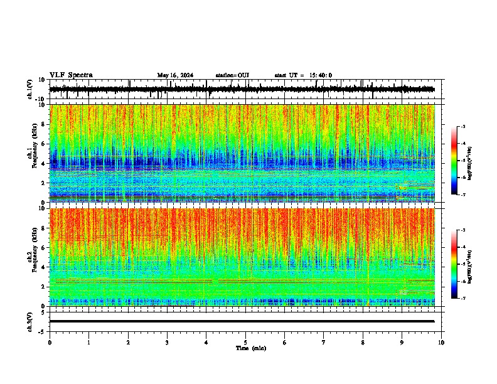
Task: Click the ch.2 frequency axis "8" tick label
Action: (44, 228)
